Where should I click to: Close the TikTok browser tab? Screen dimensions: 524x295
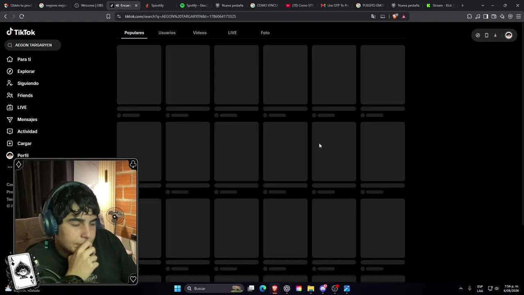tap(136, 5)
